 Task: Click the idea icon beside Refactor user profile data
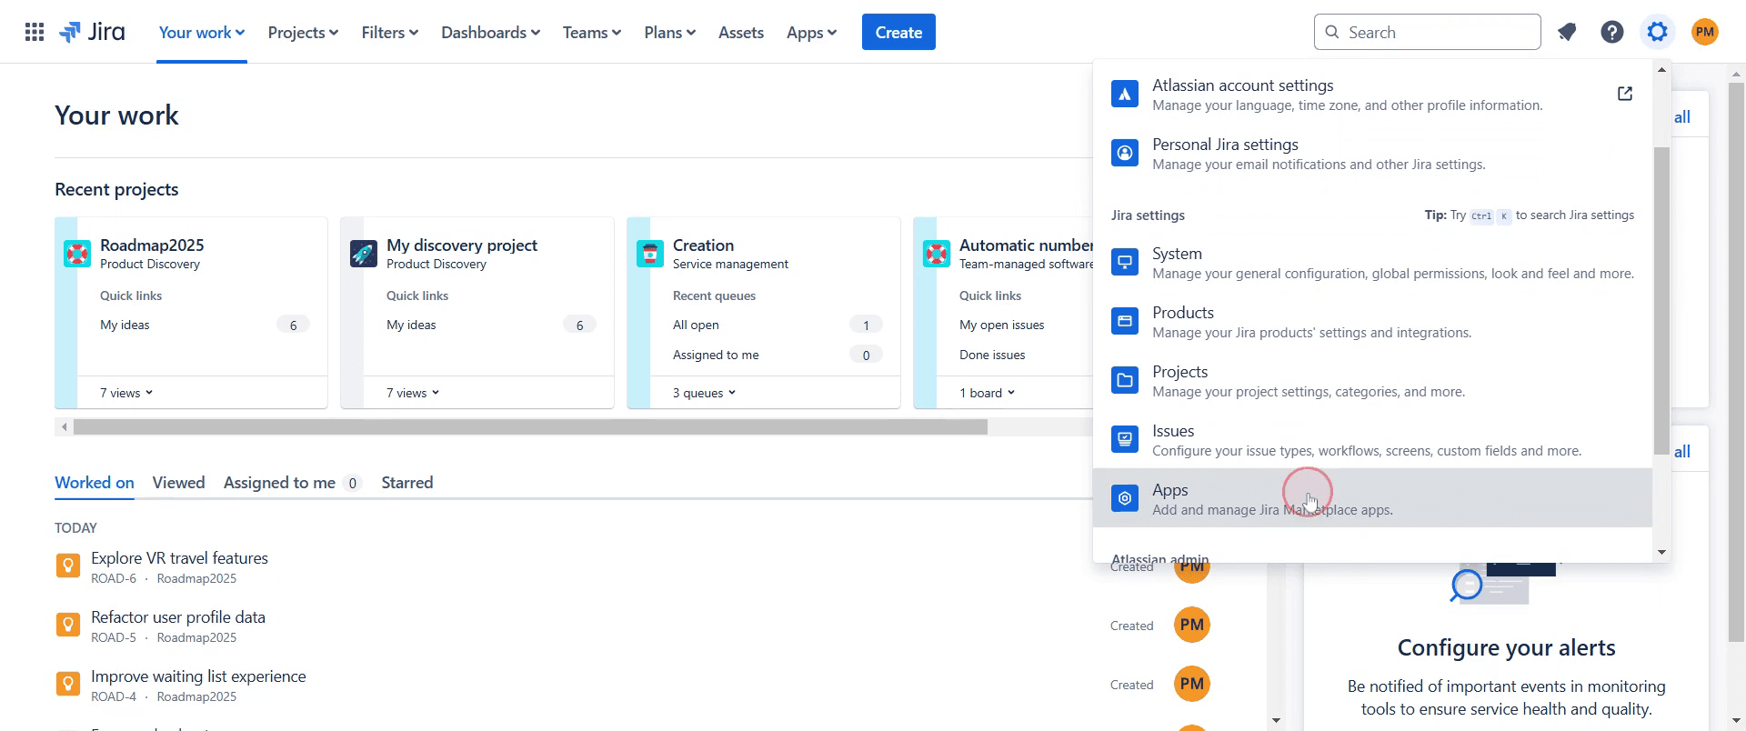[68, 625]
